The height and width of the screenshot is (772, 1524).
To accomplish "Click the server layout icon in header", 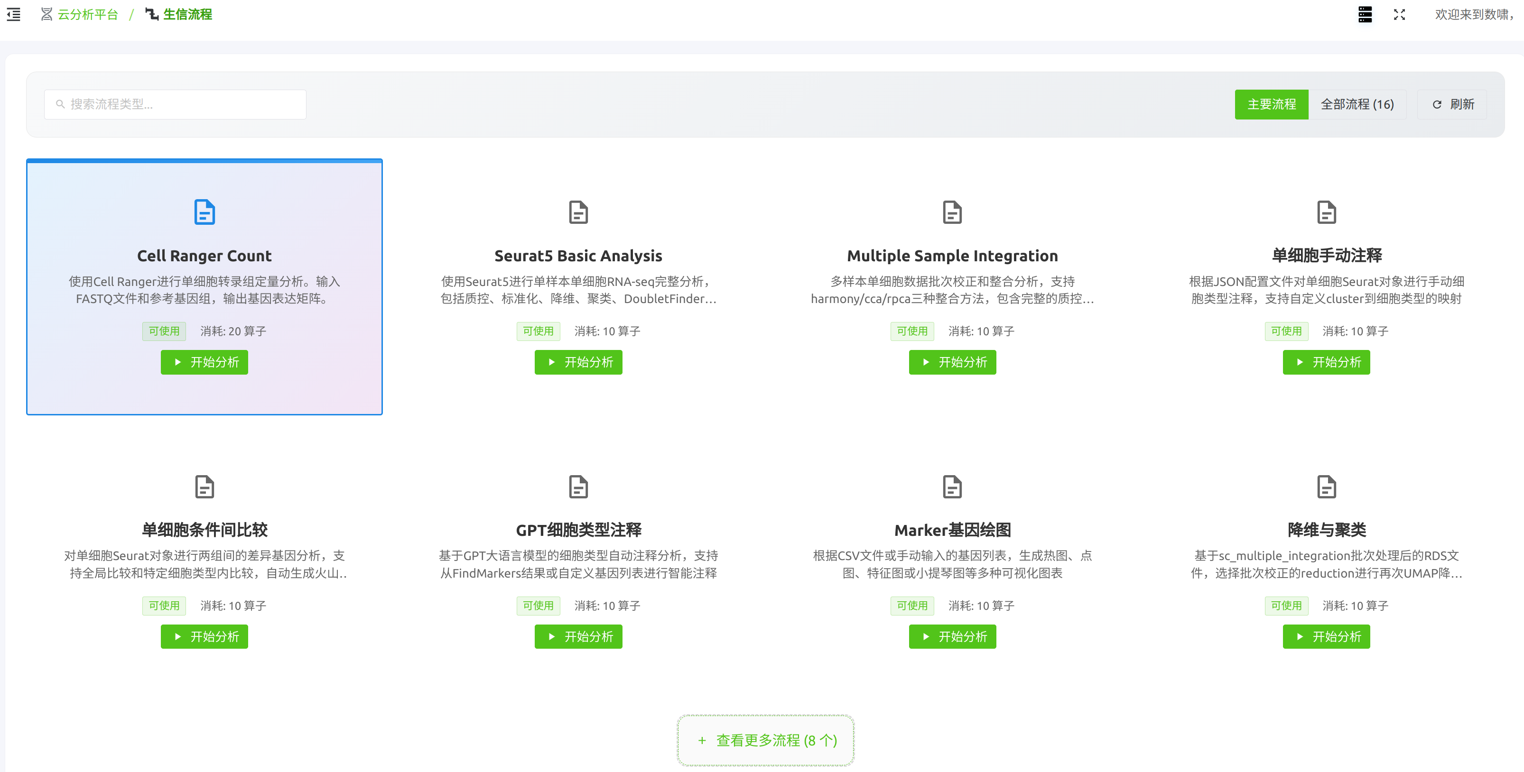I will pyautogui.click(x=1365, y=14).
